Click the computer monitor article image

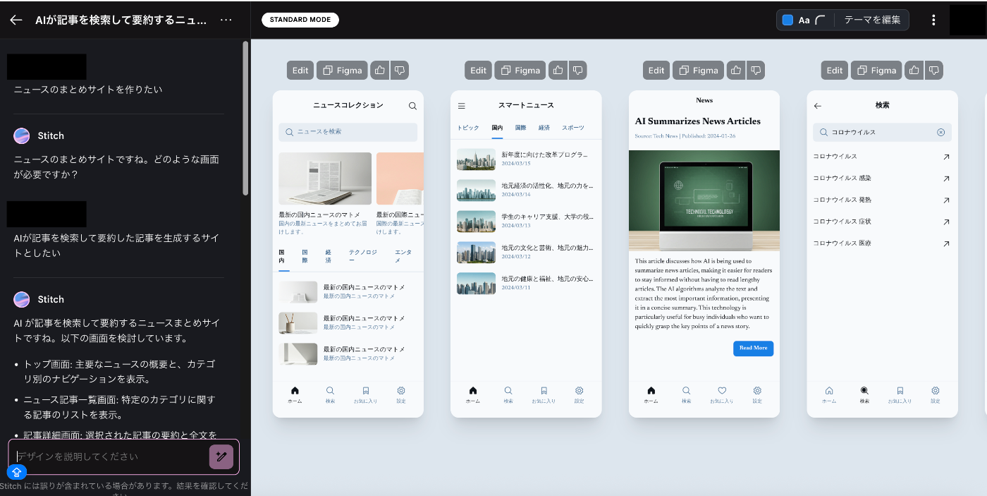pos(704,200)
